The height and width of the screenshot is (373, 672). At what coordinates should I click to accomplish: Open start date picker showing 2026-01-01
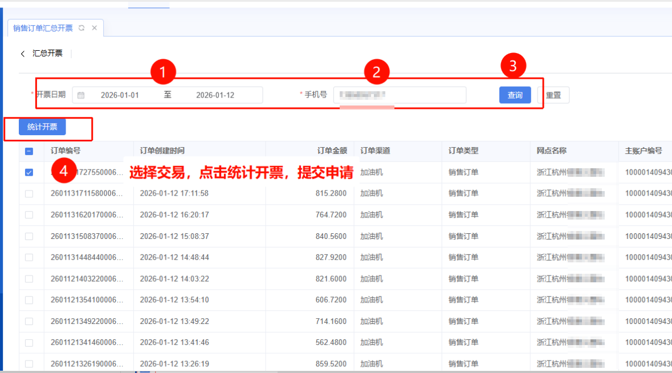tap(120, 95)
